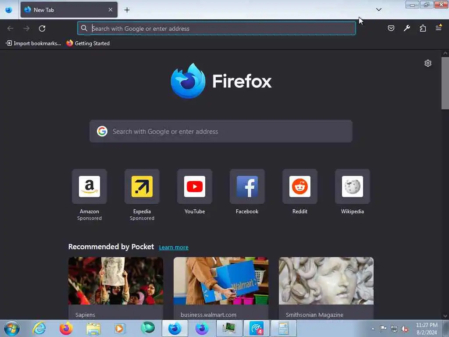This screenshot has height=337, width=449.
Task: Click Import bookmarks in bookmarks toolbar
Action: point(33,43)
